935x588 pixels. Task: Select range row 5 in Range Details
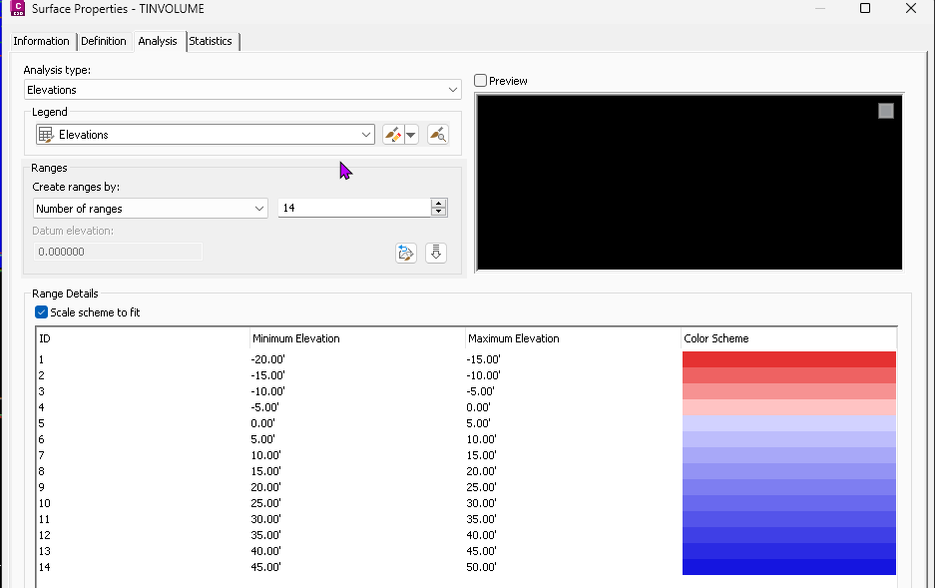click(299, 422)
